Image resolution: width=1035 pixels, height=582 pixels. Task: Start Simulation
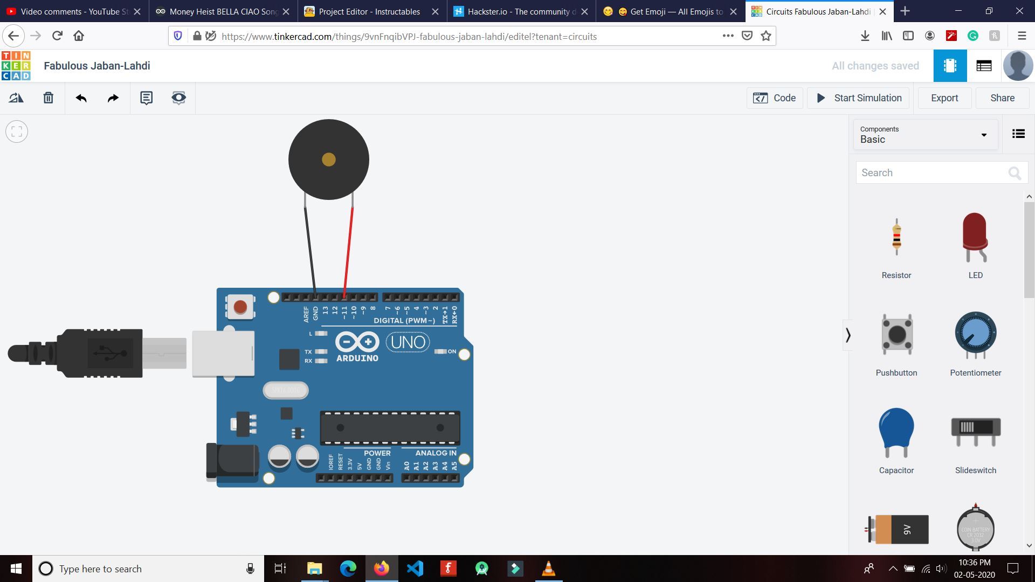[858, 98]
